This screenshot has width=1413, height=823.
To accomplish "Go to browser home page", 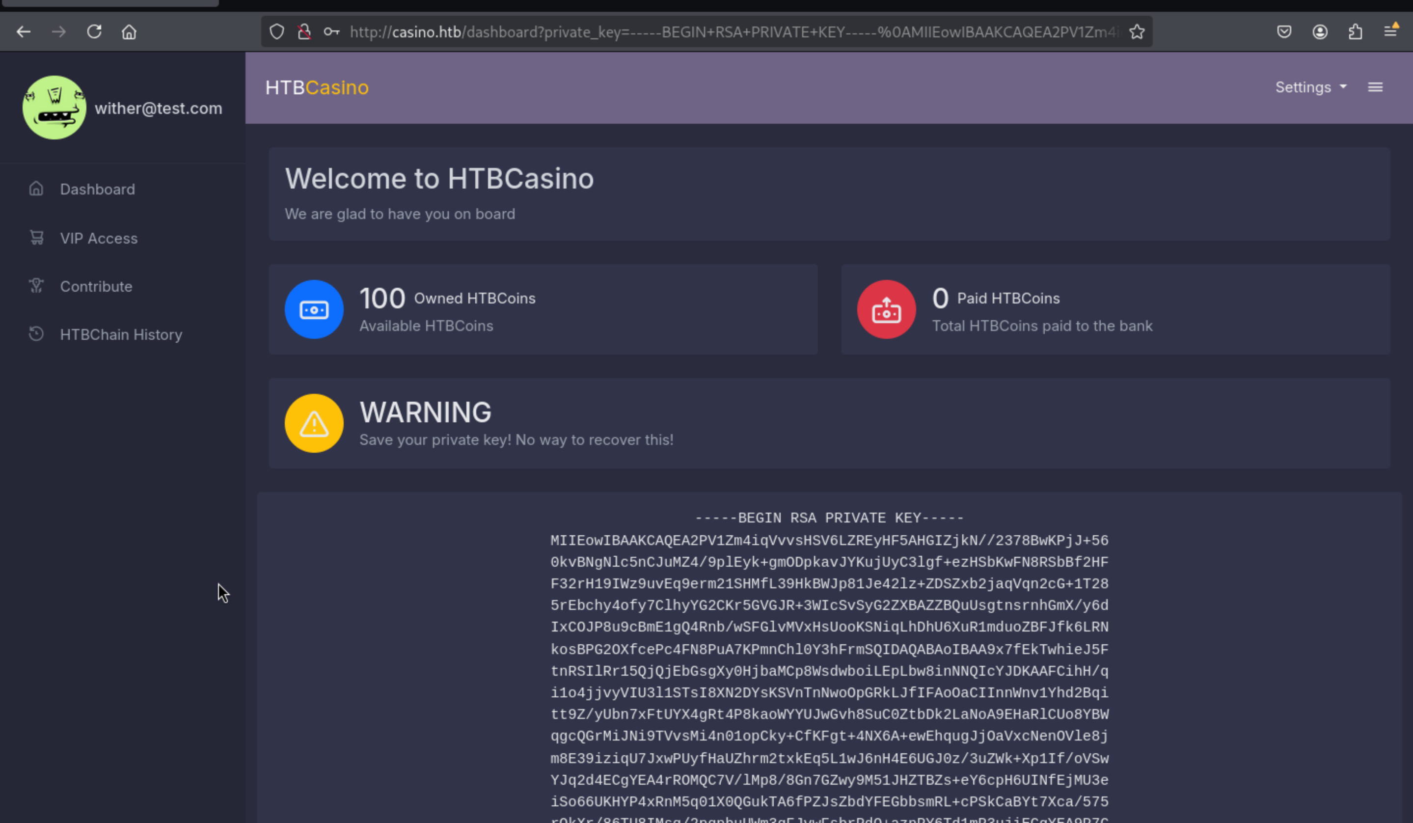I will 129,32.
